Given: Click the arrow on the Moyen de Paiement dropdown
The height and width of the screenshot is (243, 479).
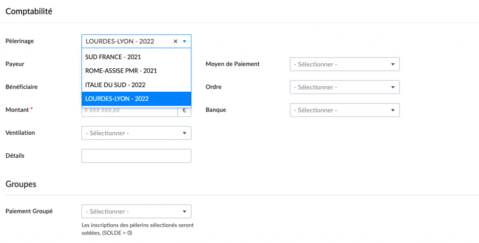Looking at the screenshot, I should click(392, 64).
